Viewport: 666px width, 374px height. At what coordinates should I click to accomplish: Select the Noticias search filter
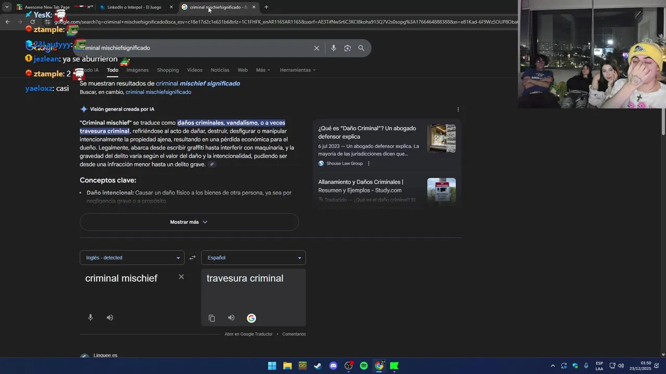pyautogui.click(x=220, y=70)
